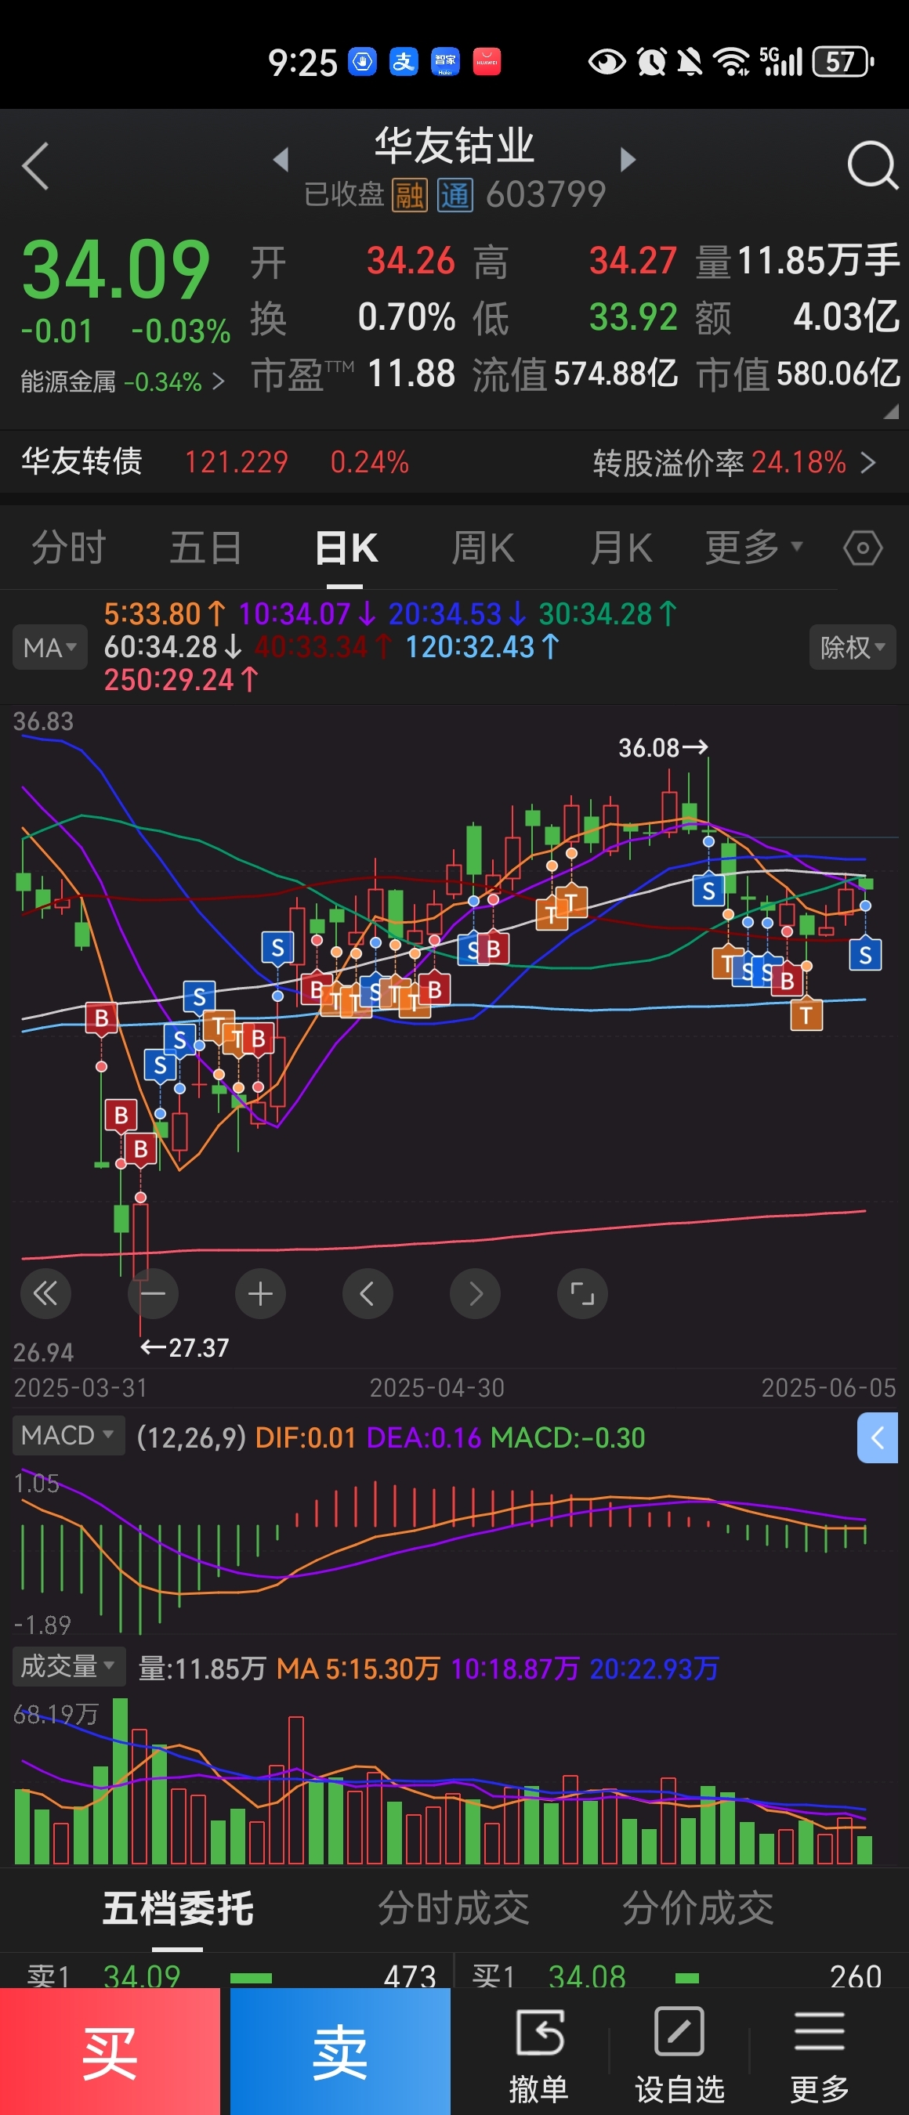Tap the T marker below latest B
Image resolution: width=909 pixels, height=2115 pixels.
[806, 1014]
